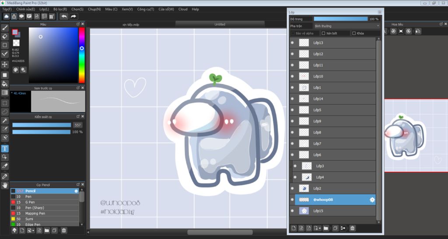Select layer Lớp7 row
Screen dimensions: 448x239
pos(332,144)
